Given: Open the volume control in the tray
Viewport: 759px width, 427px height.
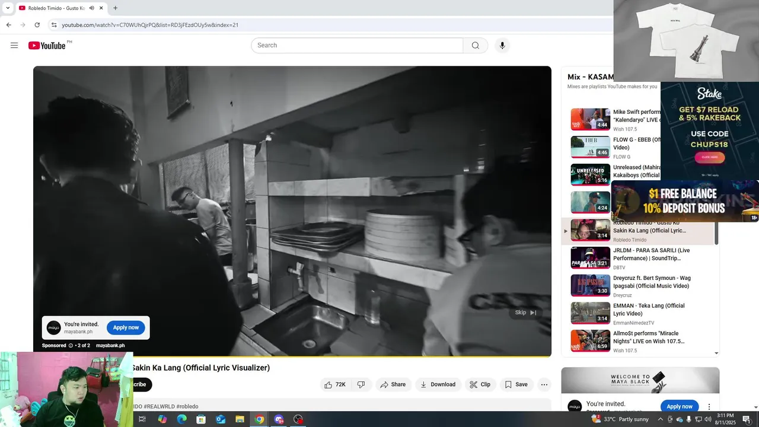Looking at the screenshot, I should (x=708, y=419).
